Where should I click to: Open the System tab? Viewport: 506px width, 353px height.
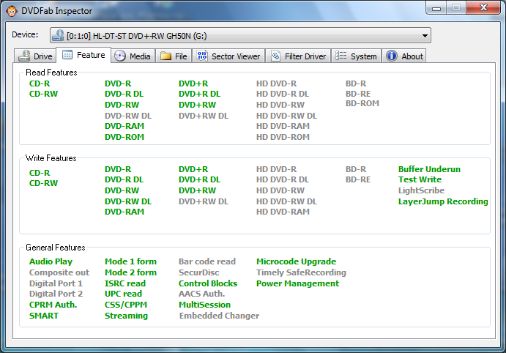click(357, 56)
